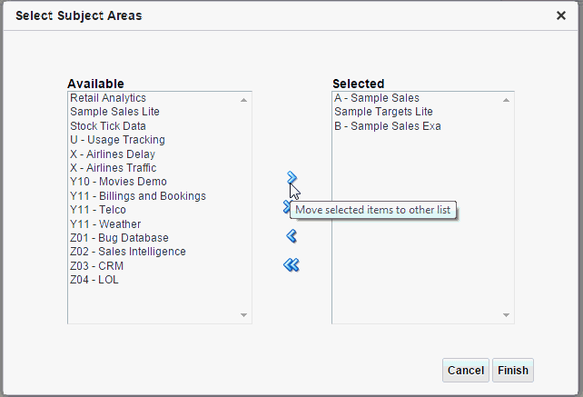The height and width of the screenshot is (397, 583).
Task: Click the remove all double-left arrow
Action: pyautogui.click(x=291, y=265)
